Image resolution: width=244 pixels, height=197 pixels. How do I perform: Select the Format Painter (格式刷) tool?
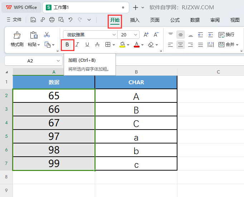click(x=17, y=39)
